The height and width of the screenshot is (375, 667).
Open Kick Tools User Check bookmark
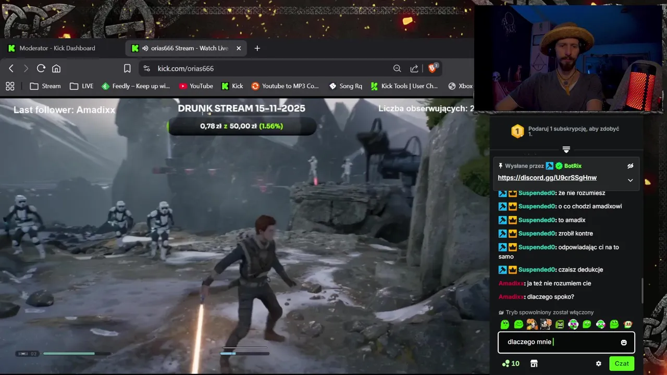click(x=404, y=86)
